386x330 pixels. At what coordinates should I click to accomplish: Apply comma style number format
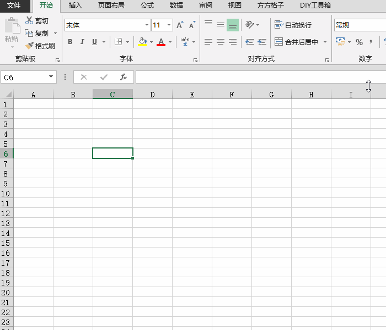point(371,42)
